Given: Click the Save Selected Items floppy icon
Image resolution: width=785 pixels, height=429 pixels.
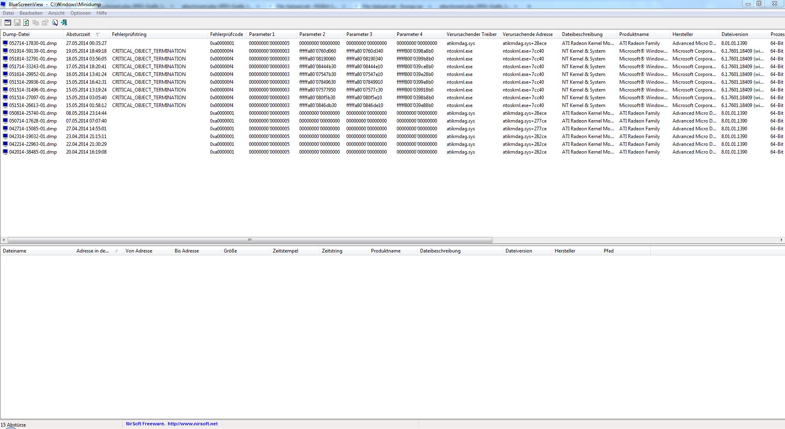Looking at the screenshot, I should click(x=17, y=22).
